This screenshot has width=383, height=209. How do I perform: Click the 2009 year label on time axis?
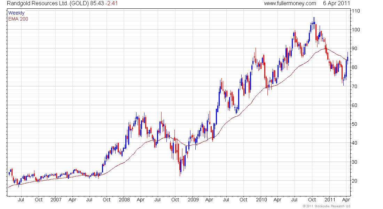(x=193, y=200)
